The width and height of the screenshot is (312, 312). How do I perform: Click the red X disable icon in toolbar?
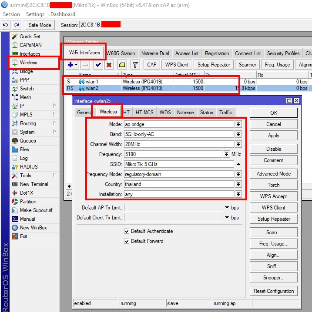[109, 65]
